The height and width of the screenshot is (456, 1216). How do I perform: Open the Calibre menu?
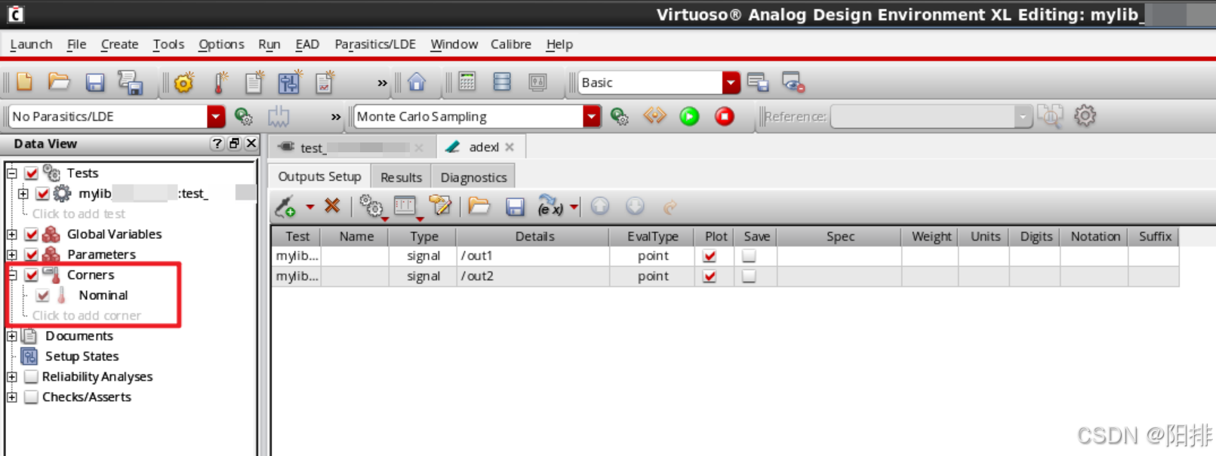click(511, 44)
